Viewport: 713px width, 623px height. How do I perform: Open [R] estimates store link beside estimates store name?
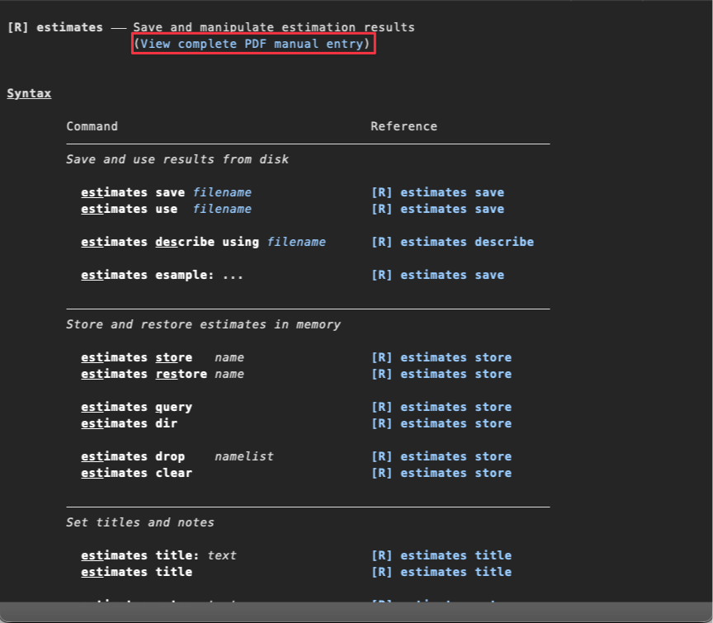(441, 357)
